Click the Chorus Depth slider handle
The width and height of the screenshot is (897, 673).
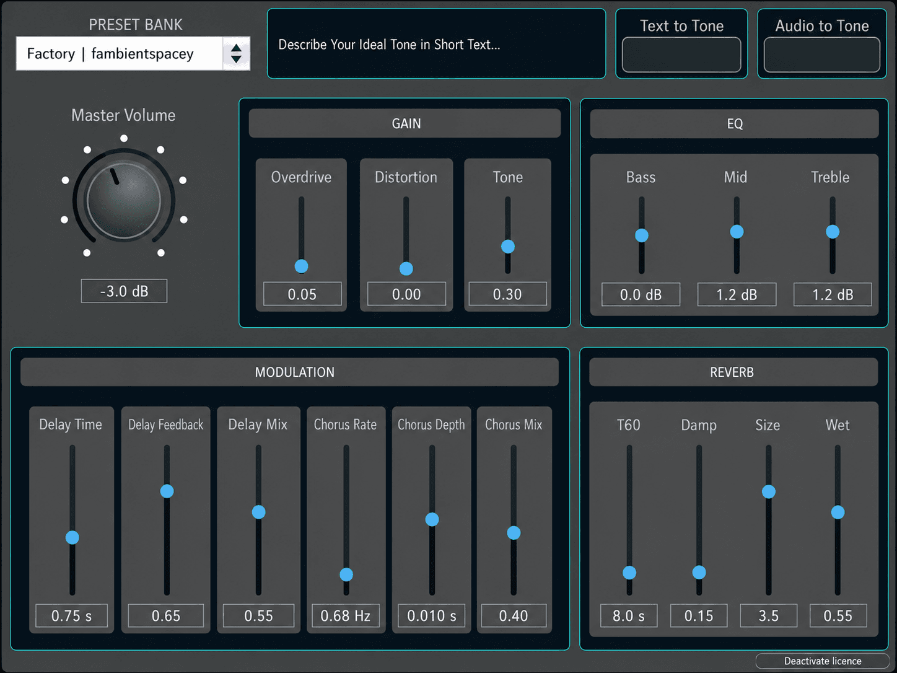pos(432,519)
